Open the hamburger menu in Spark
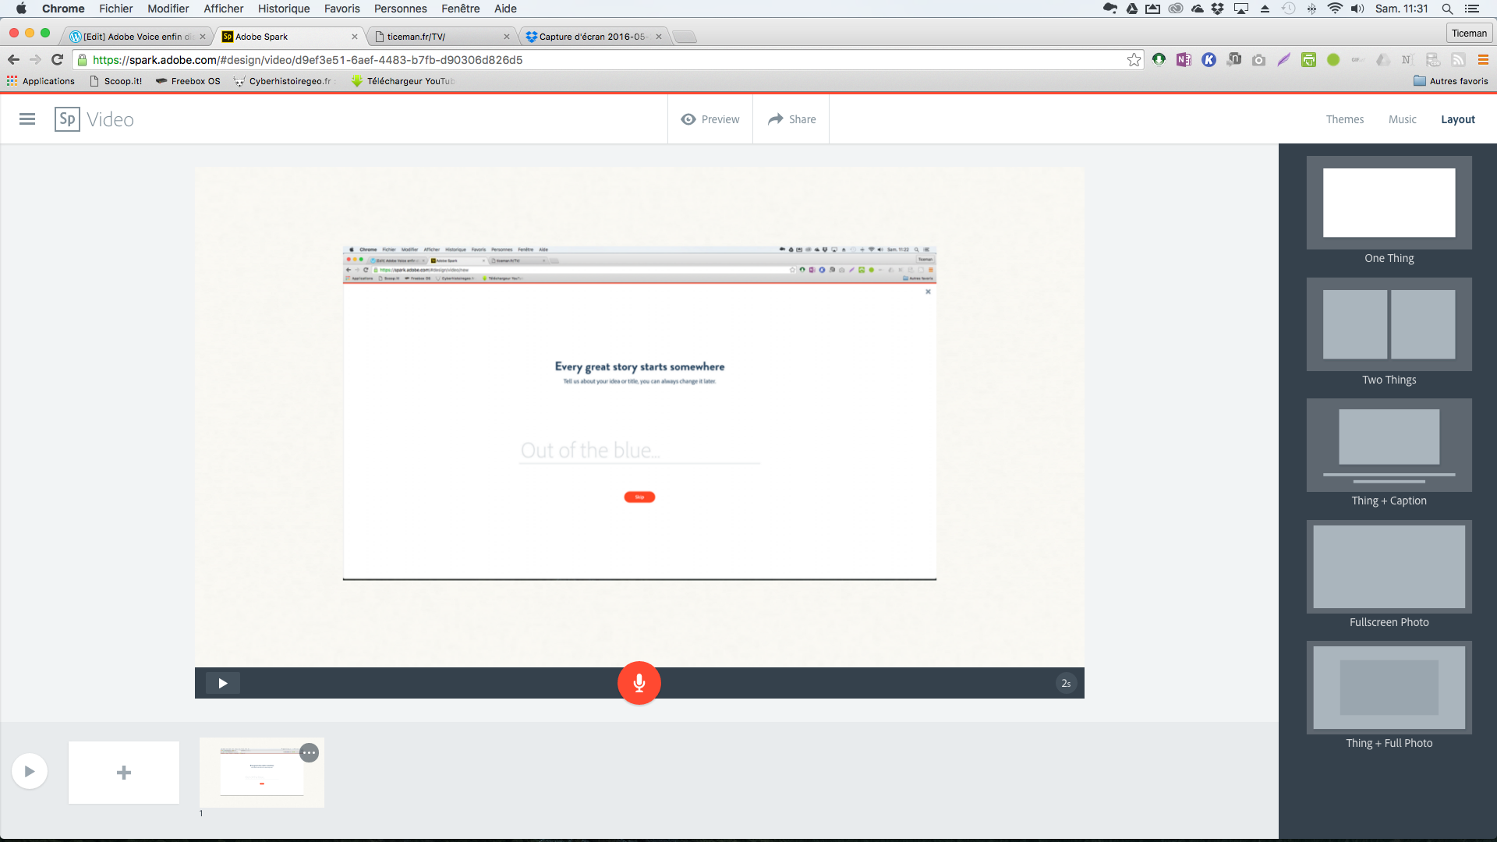Image resolution: width=1497 pixels, height=842 pixels. pyautogui.click(x=27, y=119)
